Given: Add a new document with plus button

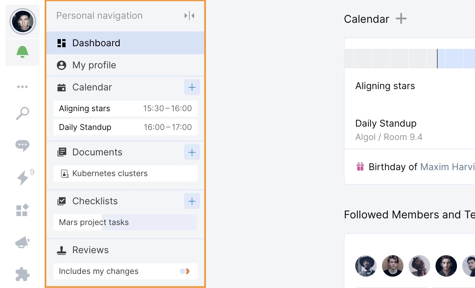Looking at the screenshot, I should click(x=192, y=152).
